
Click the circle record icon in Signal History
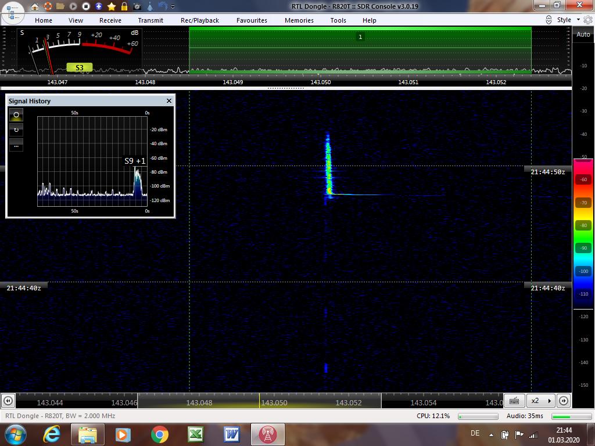16,114
